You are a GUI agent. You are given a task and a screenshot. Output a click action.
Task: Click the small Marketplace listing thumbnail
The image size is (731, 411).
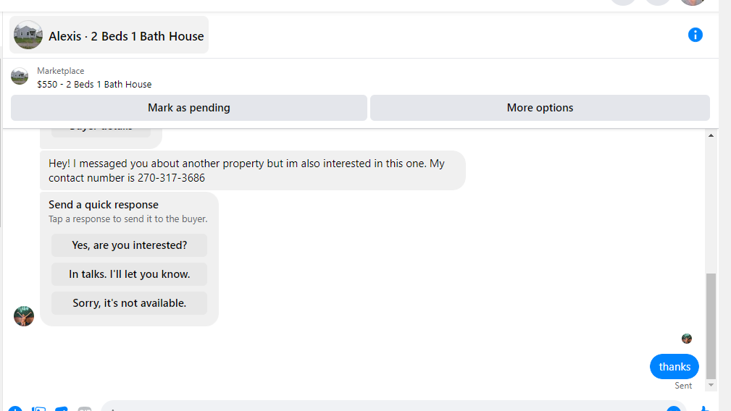pos(20,77)
